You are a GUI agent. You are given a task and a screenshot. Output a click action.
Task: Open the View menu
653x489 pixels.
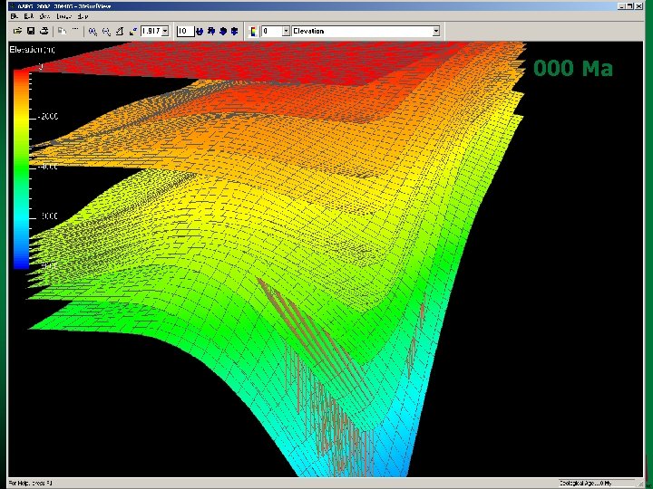(44, 16)
